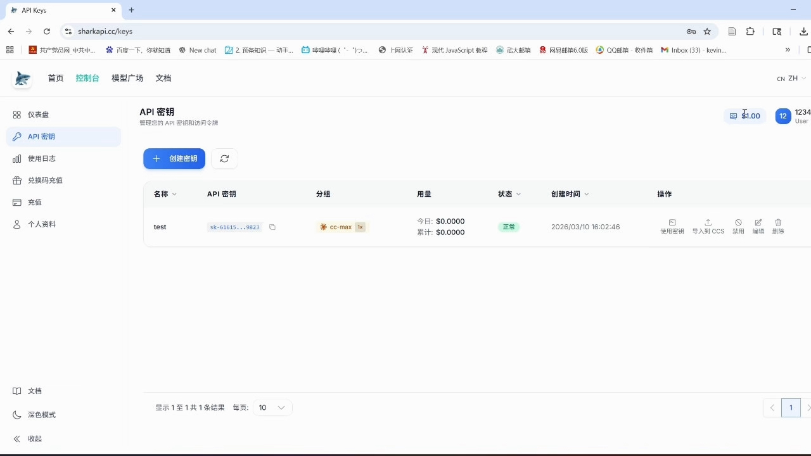
Task: Open the Inbox (33) Gmail bookmark
Action: 693,50
